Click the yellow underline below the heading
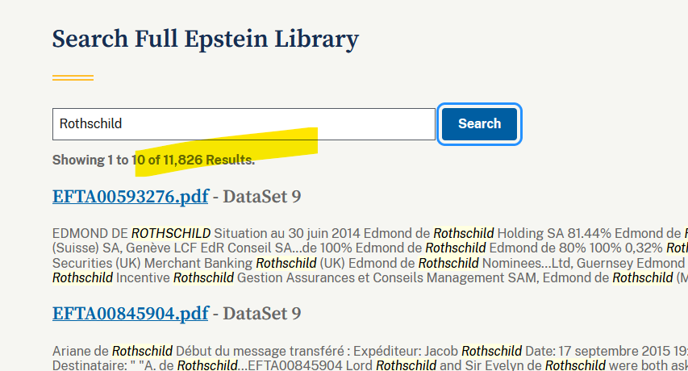This screenshot has height=371, width=688. (73, 78)
